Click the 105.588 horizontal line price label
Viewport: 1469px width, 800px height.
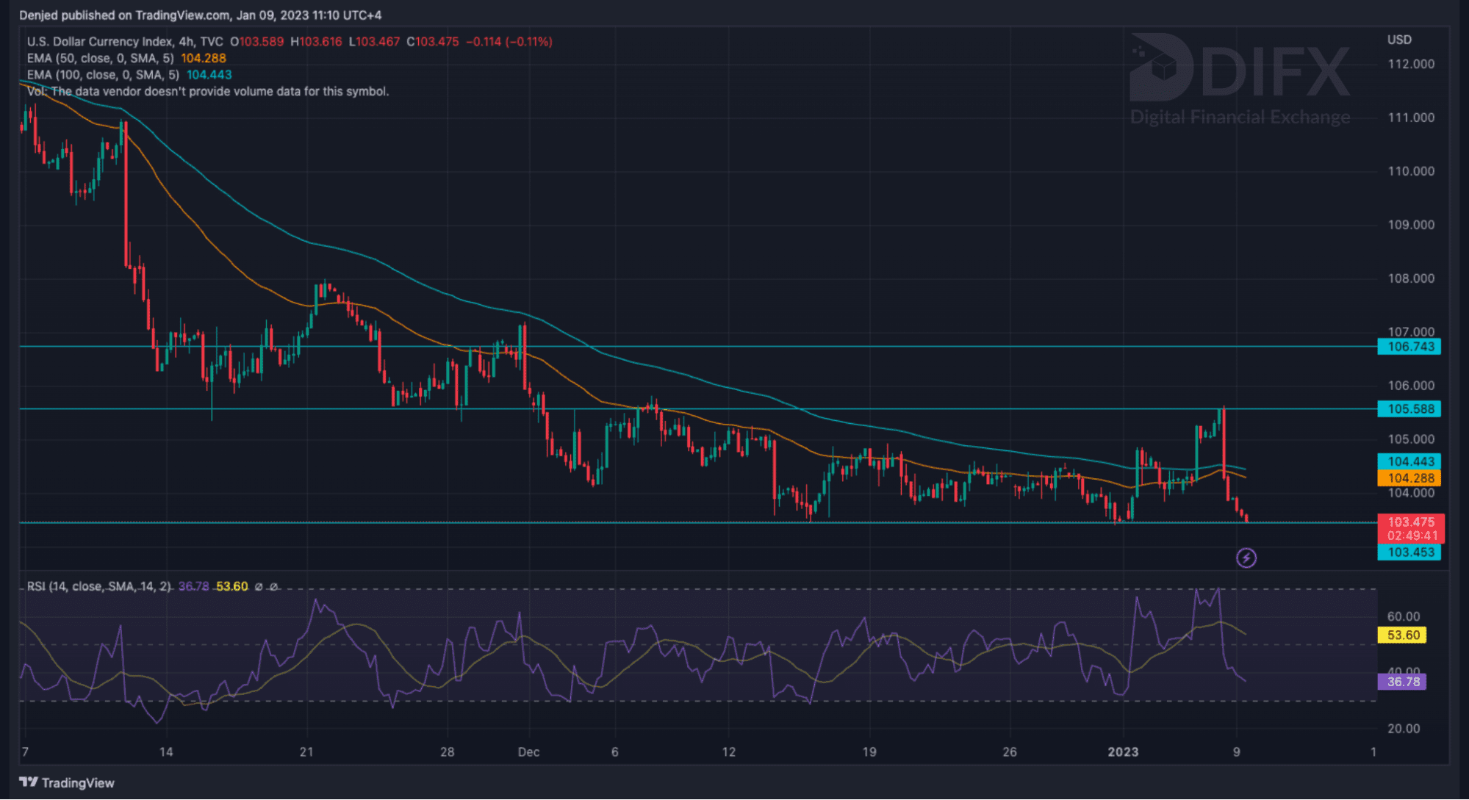tap(1409, 409)
